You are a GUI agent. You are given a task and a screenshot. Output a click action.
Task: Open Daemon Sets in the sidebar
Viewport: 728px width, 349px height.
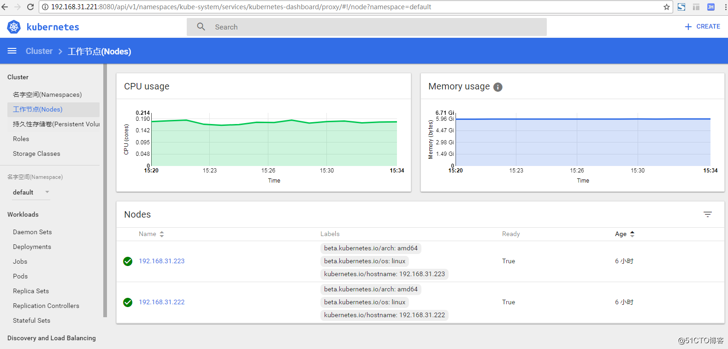point(32,232)
